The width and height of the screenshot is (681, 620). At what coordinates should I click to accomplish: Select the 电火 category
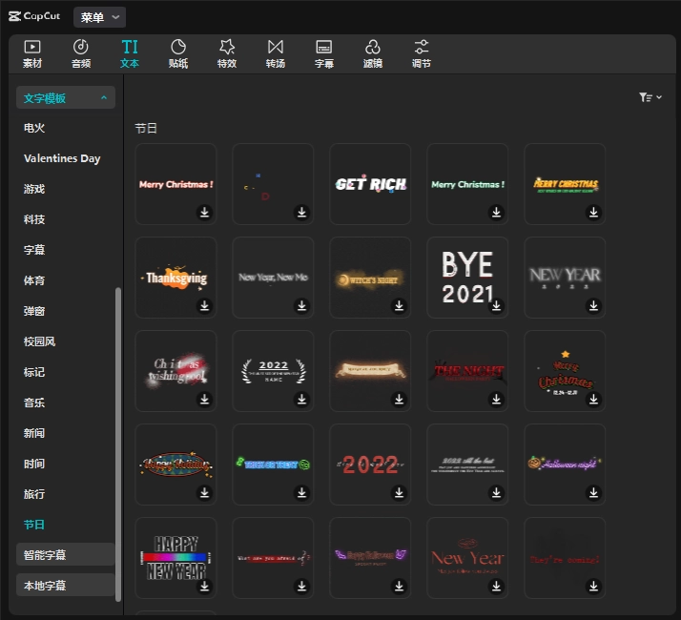pyautogui.click(x=34, y=128)
